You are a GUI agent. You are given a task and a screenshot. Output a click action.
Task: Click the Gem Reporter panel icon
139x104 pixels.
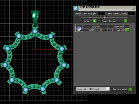click(x=76, y=8)
